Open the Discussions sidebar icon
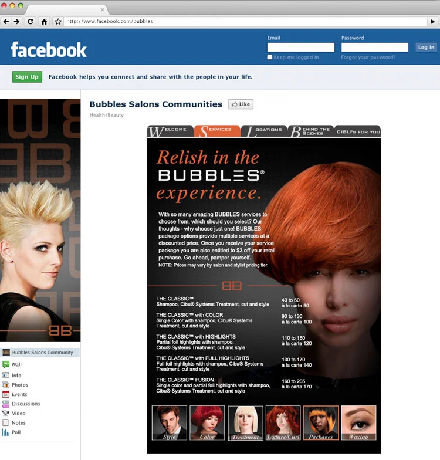Image resolution: width=440 pixels, height=460 pixels. click(x=6, y=404)
